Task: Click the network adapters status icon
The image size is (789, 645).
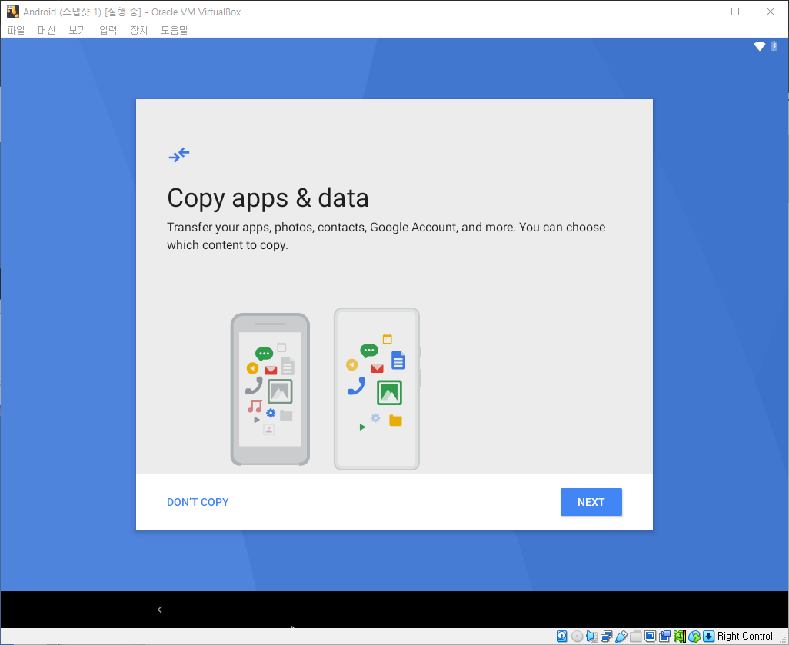Action: point(606,637)
